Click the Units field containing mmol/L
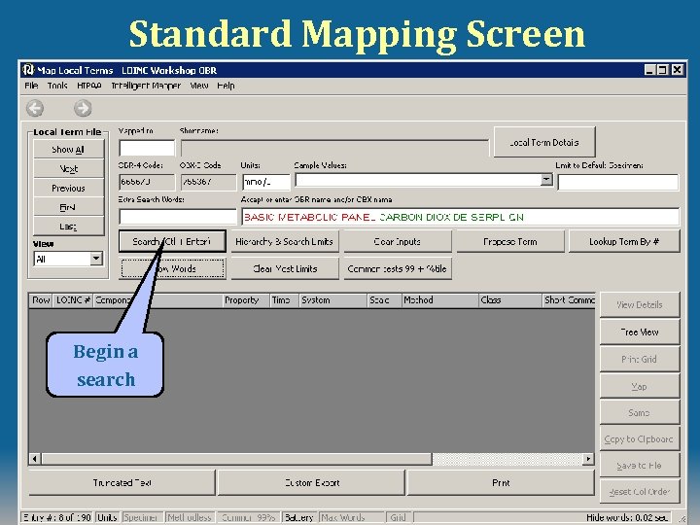Image resolution: width=700 pixels, height=525 pixels. click(x=266, y=182)
